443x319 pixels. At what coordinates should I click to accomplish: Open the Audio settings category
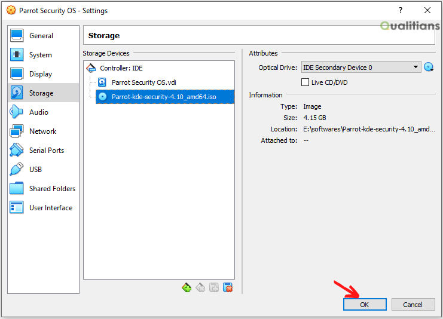tap(43, 112)
